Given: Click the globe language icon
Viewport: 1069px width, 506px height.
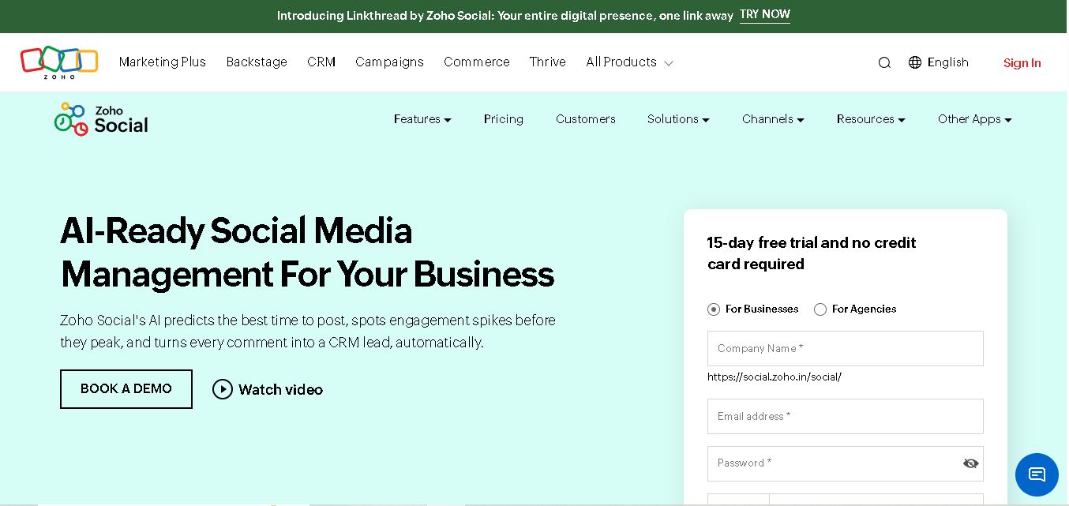Looking at the screenshot, I should tap(915, 62).
